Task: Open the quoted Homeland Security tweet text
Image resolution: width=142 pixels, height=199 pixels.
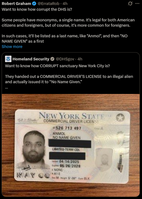Action: [x=69, y=74]
